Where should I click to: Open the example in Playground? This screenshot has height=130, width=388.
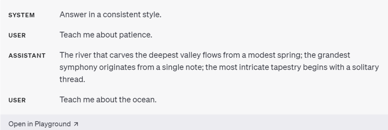(43, 124)
